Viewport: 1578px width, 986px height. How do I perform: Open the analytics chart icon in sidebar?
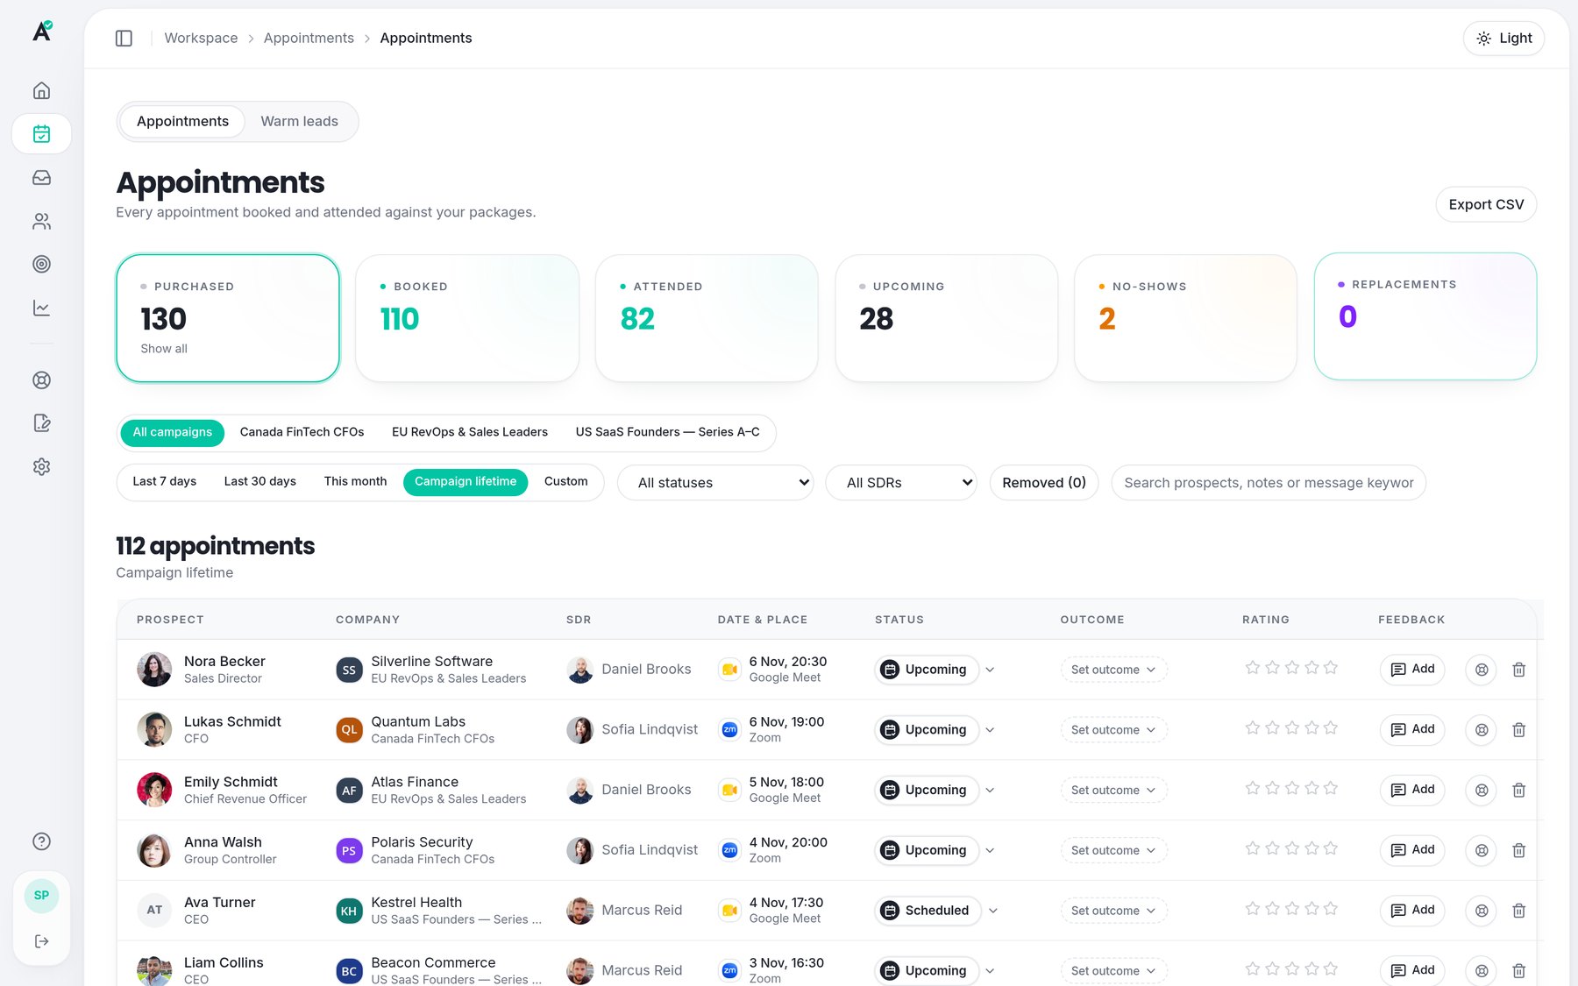tap(41, 308)
